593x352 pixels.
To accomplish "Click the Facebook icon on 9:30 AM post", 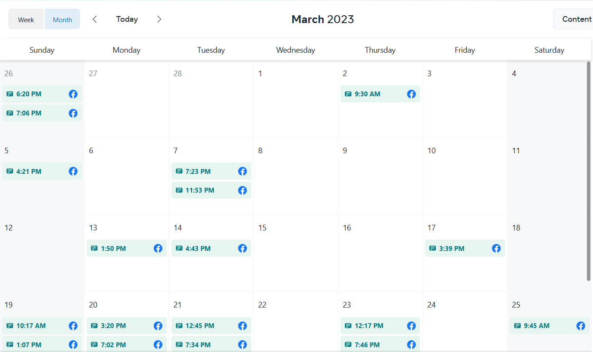I will click(411, 94).
